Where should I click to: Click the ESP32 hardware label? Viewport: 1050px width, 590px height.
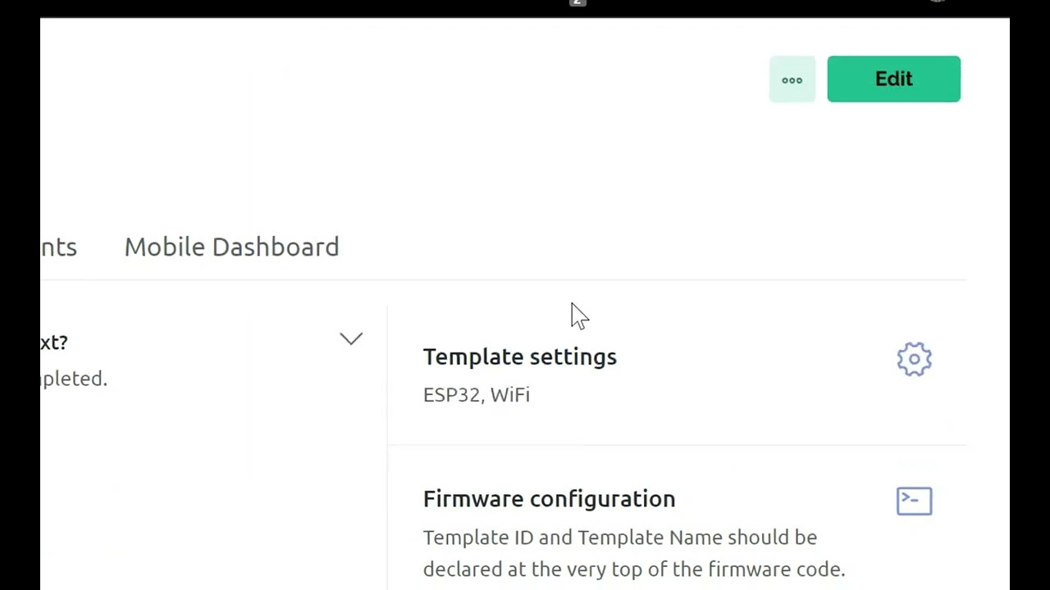(x=451, y=395)
